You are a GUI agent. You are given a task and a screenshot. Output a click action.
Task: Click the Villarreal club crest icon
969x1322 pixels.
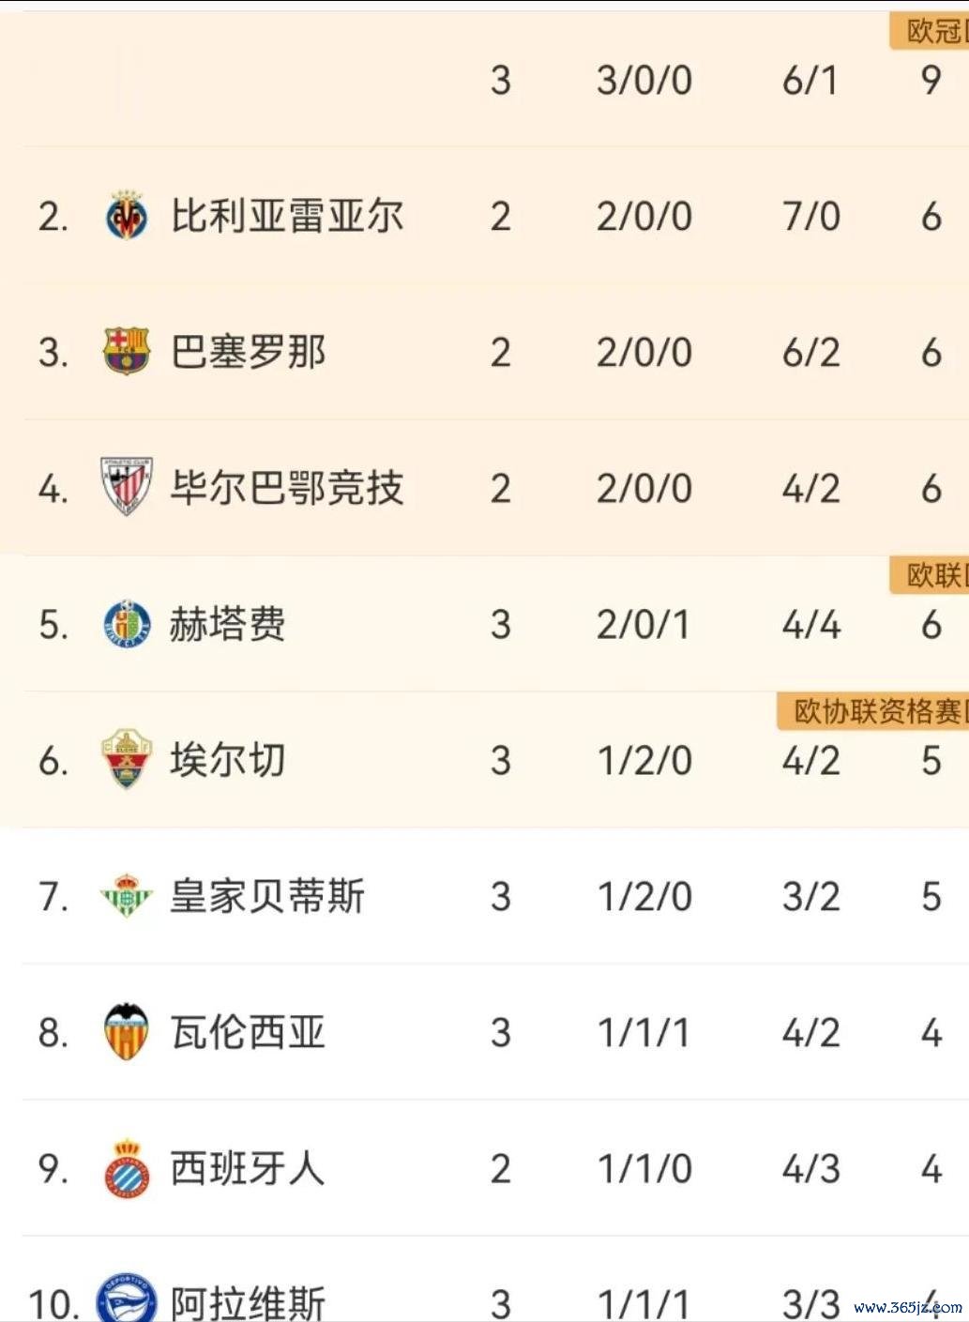tap(126, 216)
